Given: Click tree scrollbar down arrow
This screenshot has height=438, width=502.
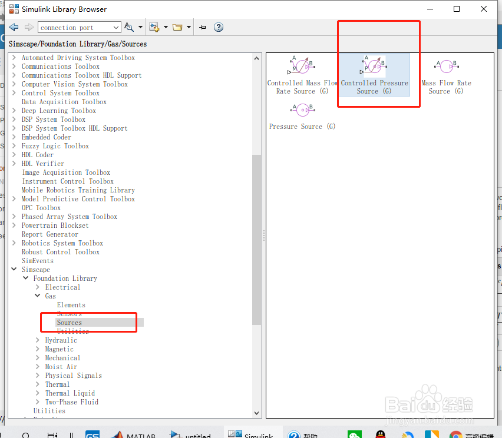Looking at the screenshot, I should pos(256,413).
